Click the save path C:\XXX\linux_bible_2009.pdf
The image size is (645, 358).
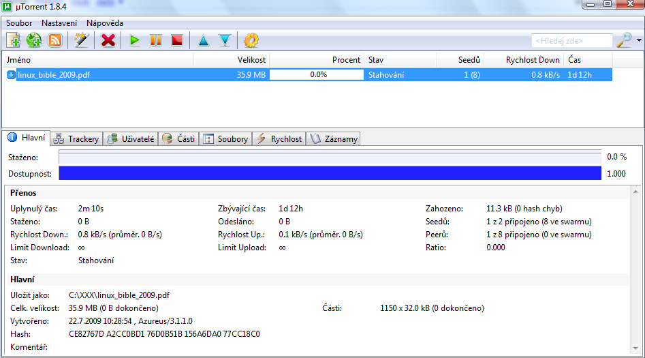coord(119,295)
